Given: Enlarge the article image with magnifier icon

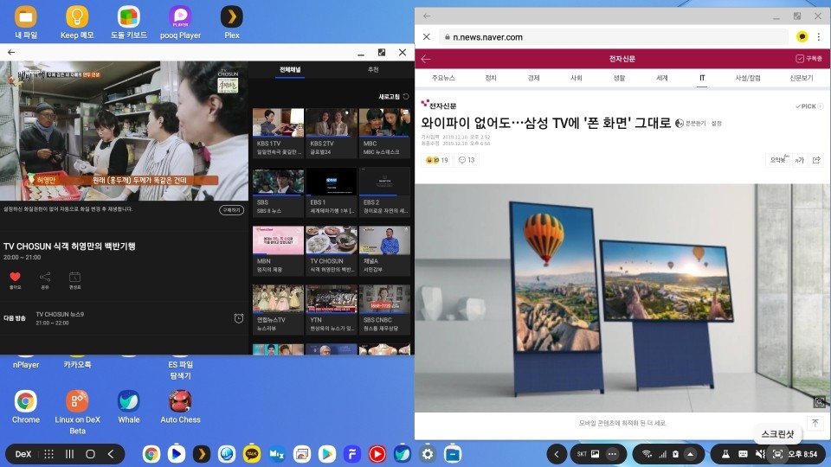Looking at the screenshot, I should pos(820,402).
